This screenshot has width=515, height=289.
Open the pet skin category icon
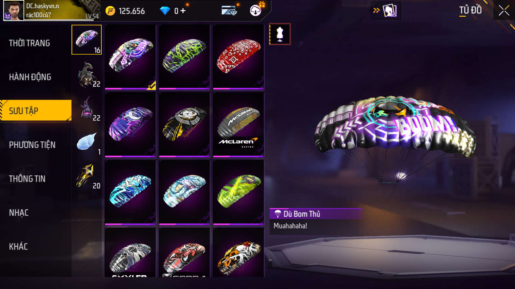87,108
